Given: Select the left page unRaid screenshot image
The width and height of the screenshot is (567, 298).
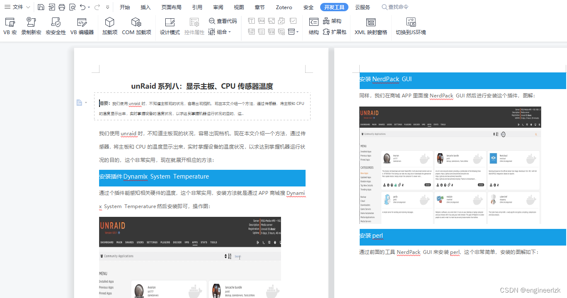Looking at the screenshot, I should pos(190,257).
